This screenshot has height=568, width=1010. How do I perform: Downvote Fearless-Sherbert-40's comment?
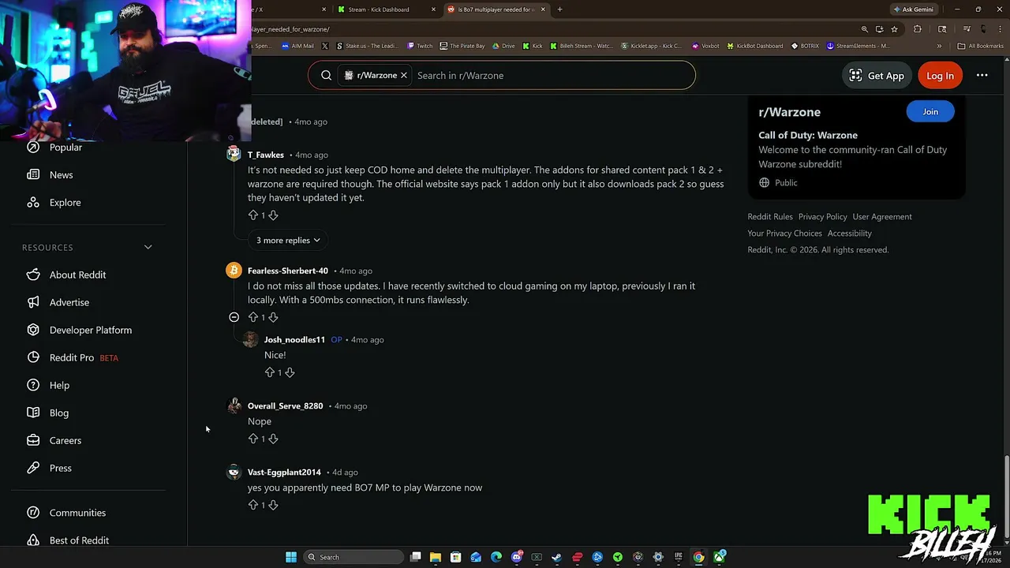click(x=273, y=317)
